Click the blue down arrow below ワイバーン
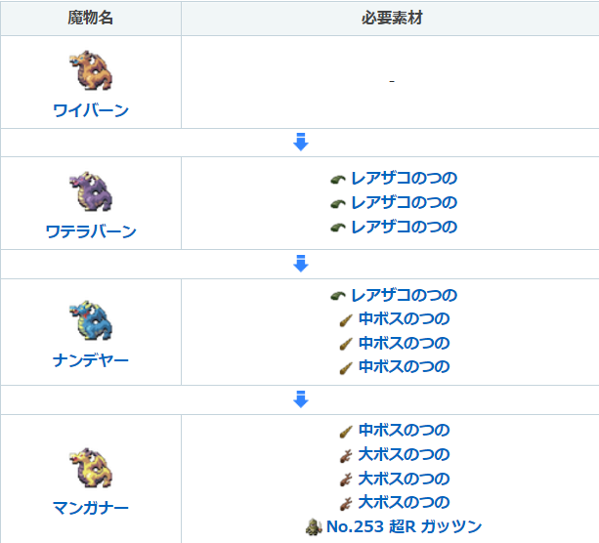Screen dimensions: 599x543 point(300,143)
